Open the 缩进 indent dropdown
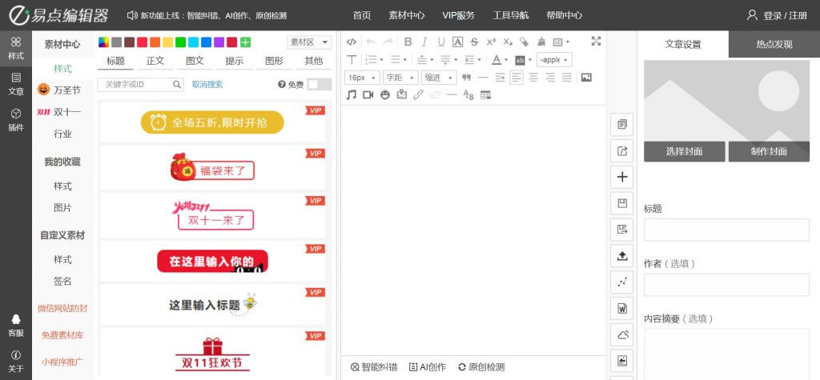 [439, 78]
